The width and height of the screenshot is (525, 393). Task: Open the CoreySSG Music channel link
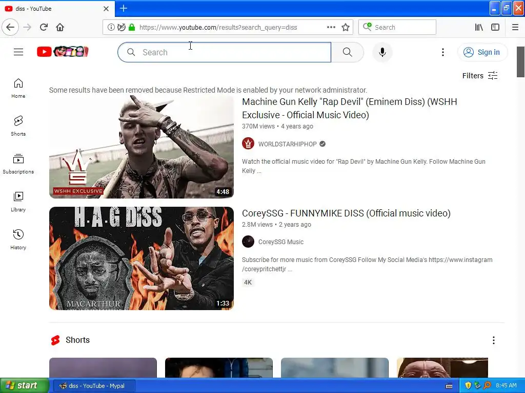[281, 242]
